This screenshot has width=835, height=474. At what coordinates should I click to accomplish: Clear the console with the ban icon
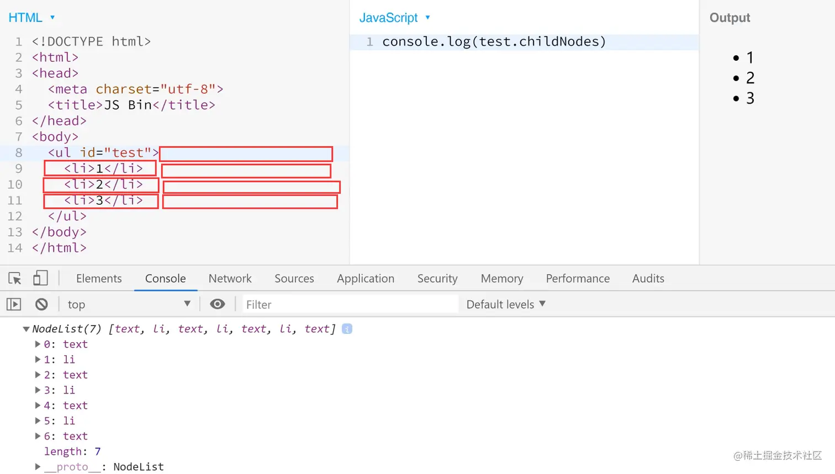click(x=41, y=304)
